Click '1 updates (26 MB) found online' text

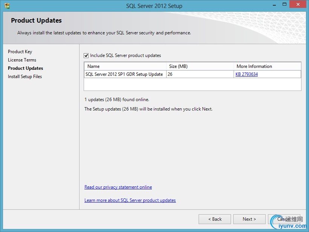pos(117,100)
